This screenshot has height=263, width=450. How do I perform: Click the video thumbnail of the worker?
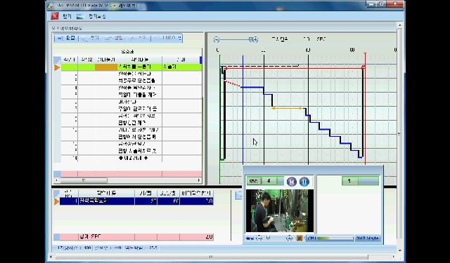tap(280, 210)
